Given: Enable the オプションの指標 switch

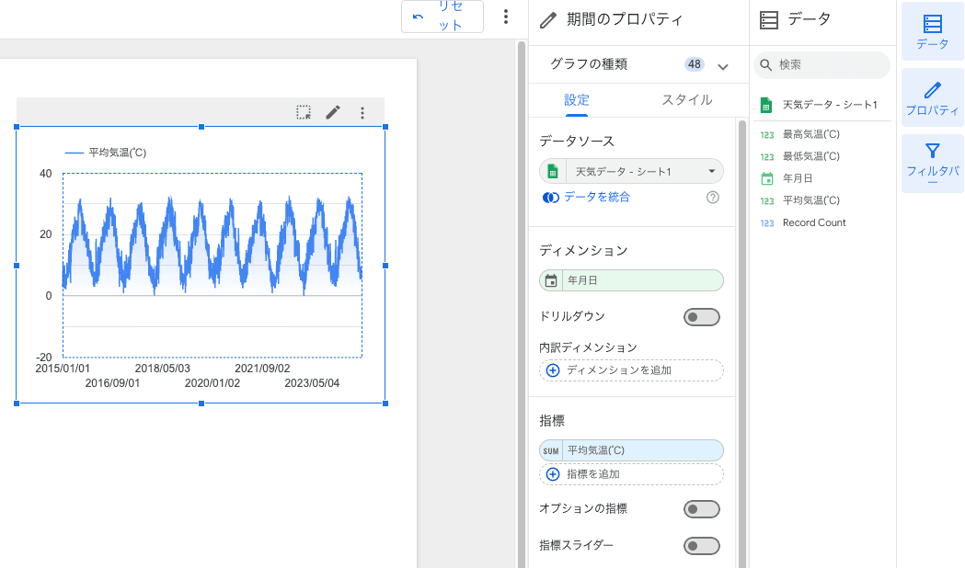Looking at the screenshot, I should pyautogui.click(x=701, y=509).
